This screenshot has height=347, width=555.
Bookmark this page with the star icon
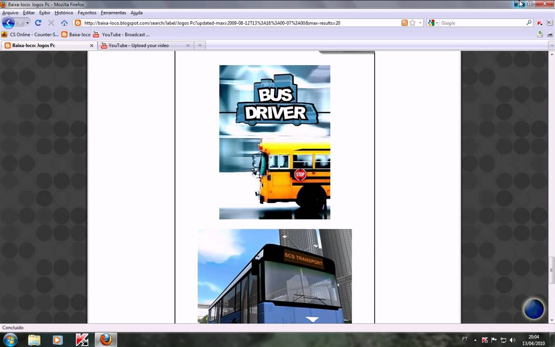412,23
